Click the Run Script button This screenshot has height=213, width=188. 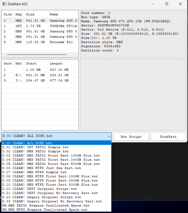tap(131, 137)
